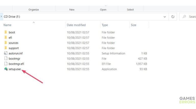Sort files by Type column header
The width and height of the screenshot is (196, 109).
pyautogui.click(x=105, y=25)
